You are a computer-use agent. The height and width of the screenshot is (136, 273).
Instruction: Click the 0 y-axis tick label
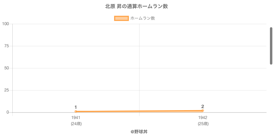coord(8,112)
